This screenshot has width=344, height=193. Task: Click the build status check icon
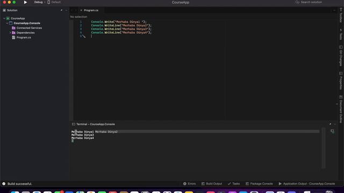click(4, 184)
